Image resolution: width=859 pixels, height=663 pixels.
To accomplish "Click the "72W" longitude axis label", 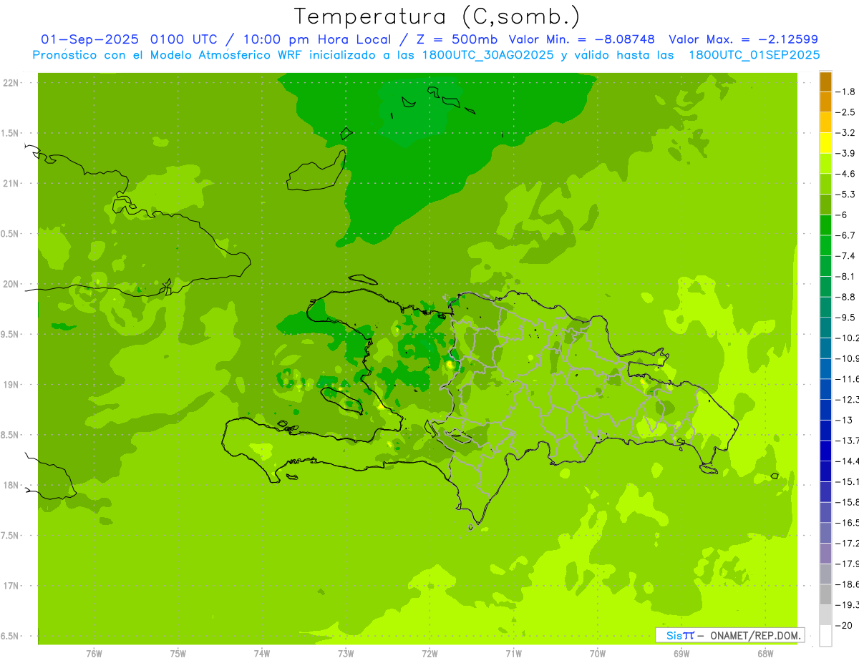I will click(x=429, y=654).
